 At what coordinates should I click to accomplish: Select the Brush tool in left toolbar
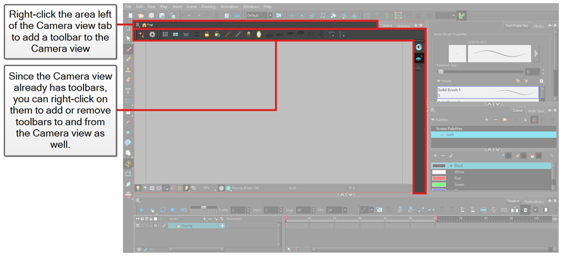click(x=129, y=49)
